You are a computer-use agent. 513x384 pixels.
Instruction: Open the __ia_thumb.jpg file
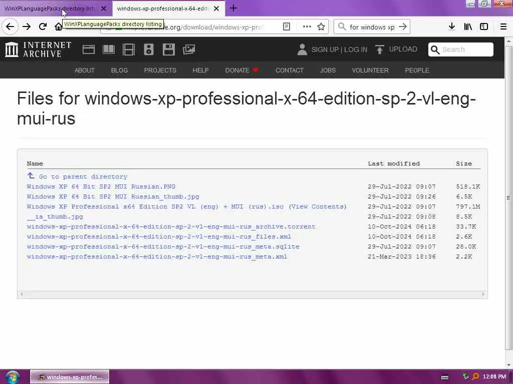[x=55, y=216]
